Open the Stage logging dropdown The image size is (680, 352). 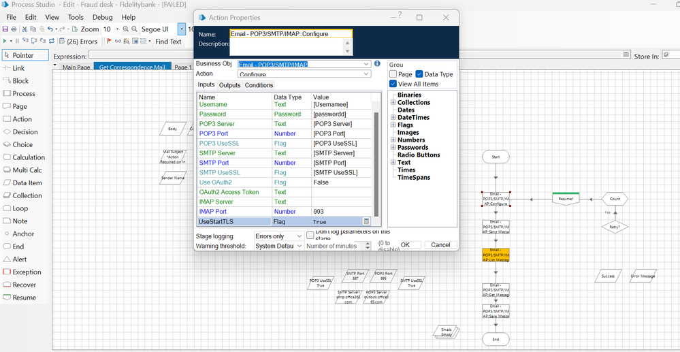(278, 236)
